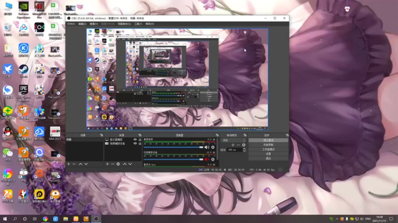Pop out the Sources dock panel
This screenshot has width=398, height=223.
140,135
